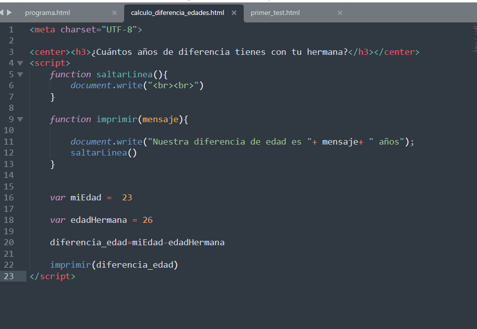Viewport: 477px width, 329px height.
Task: Click the imprimir(diferencia_edad) call on line 22
Action: pyautogui.click(x=114, y=265)
